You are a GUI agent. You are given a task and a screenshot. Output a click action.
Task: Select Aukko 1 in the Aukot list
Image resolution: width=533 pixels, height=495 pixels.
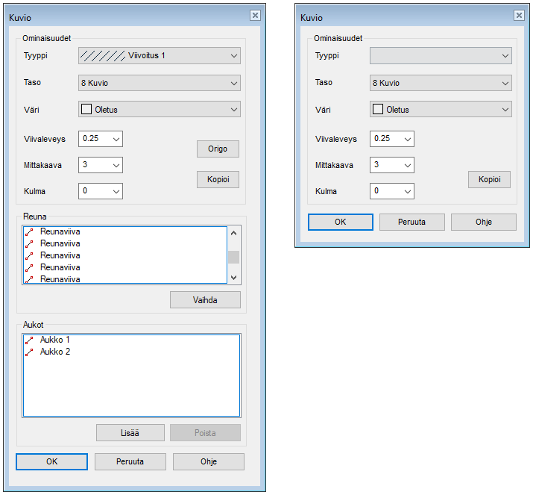pyautogui.click(x=54, y=340)
